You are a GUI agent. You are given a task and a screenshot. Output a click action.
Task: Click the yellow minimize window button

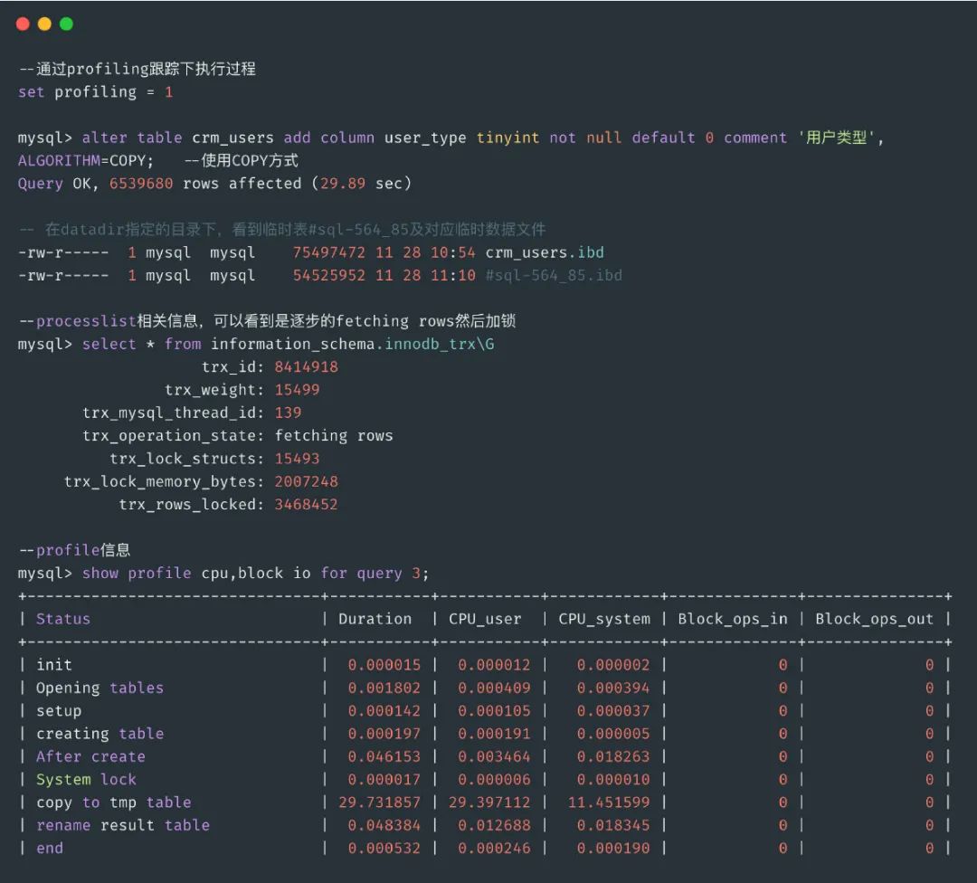pos(43,24)
